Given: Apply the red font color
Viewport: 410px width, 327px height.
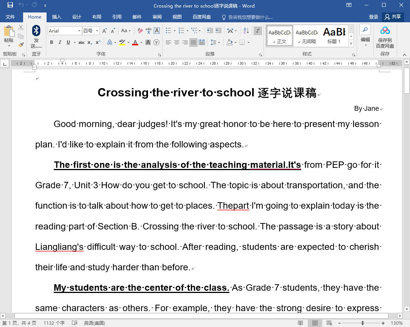Looking at the screenshot, I should (x=135, y=42).
